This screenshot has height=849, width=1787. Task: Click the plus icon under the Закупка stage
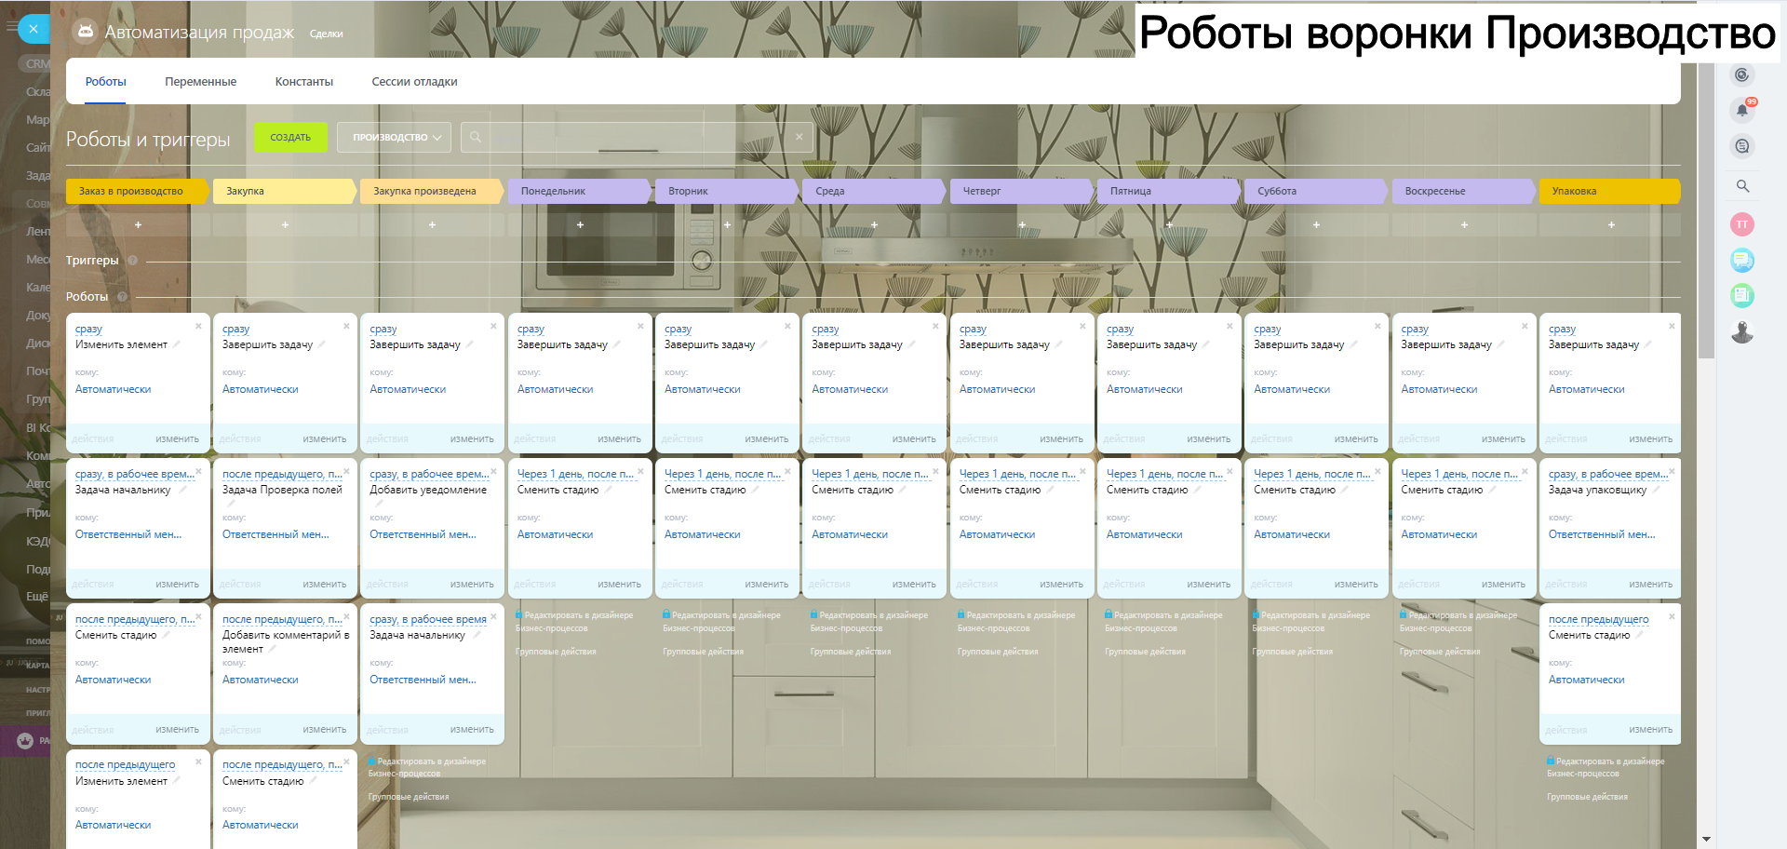[x=285, y=224]
